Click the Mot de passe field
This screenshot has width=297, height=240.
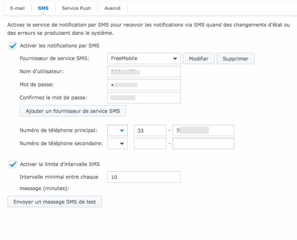coord(144,85)
